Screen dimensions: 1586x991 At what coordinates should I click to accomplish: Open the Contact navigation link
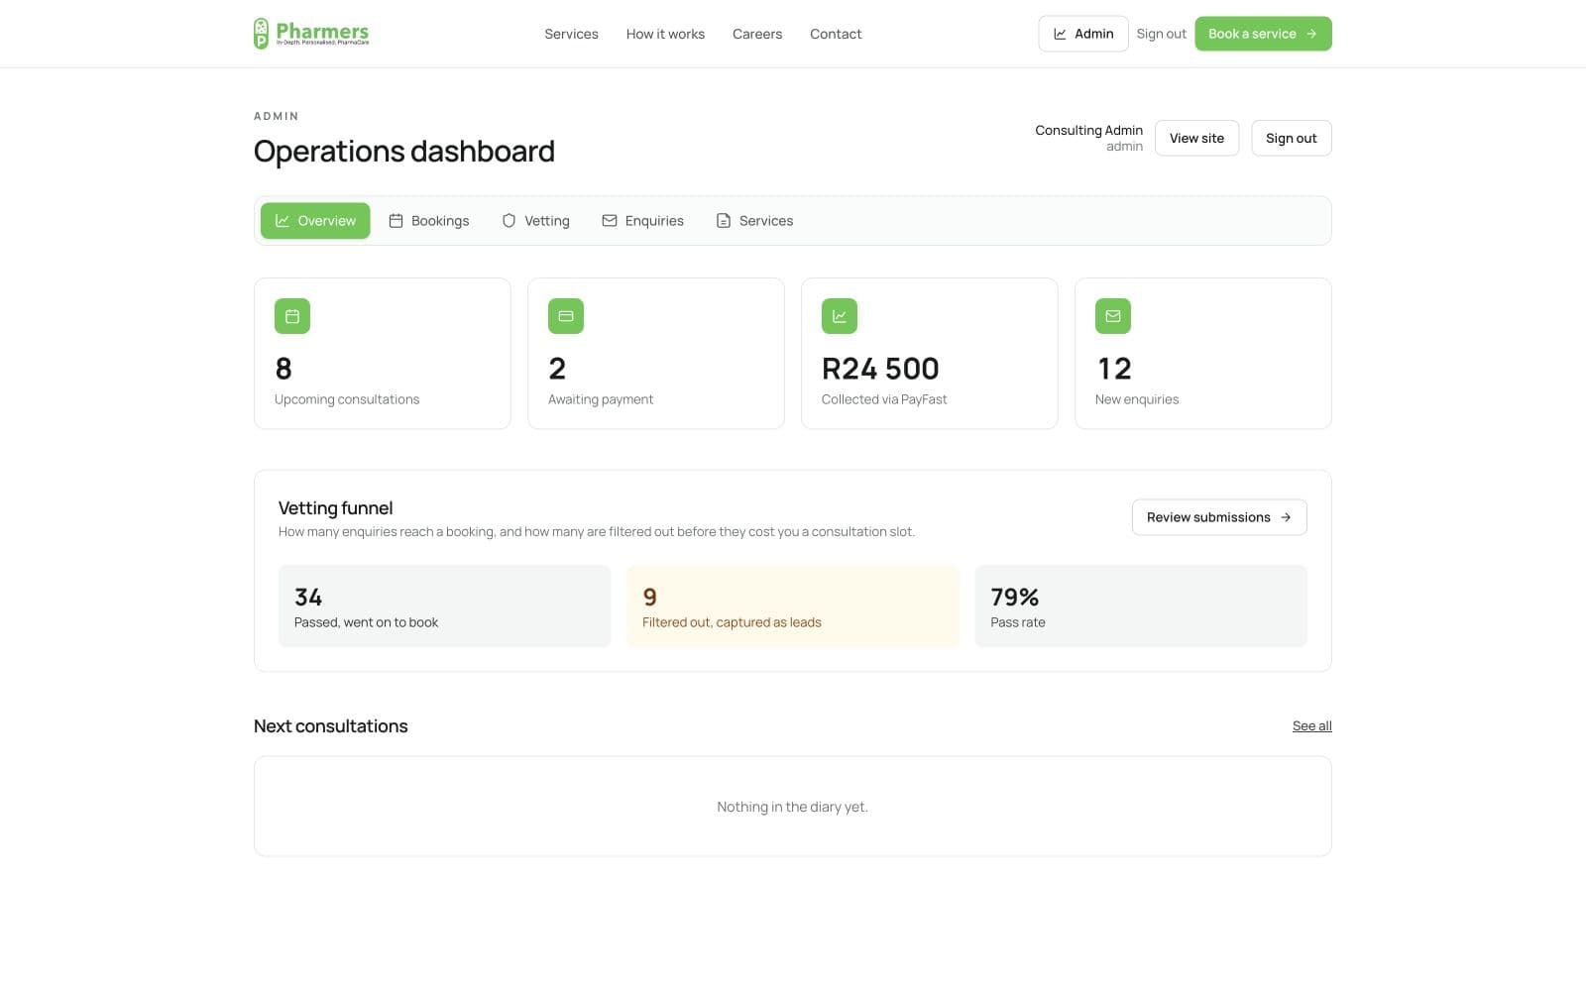[x=836, y=34]
